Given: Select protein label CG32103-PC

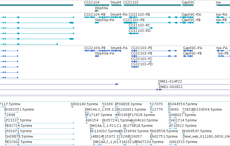Looking at the screenshot, I should tap(142, 59).
